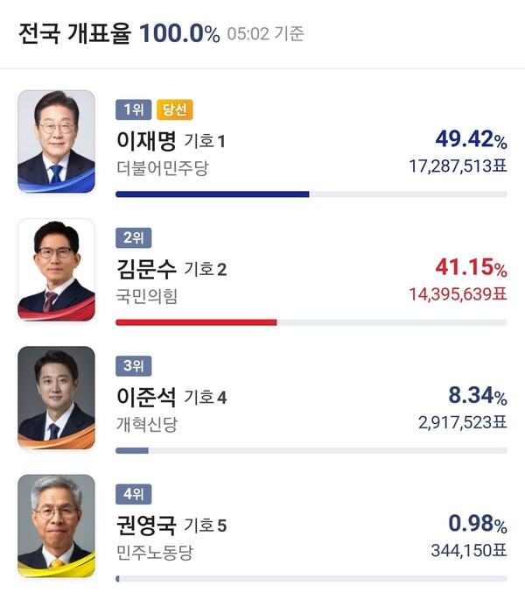525x593 pixels.
Task: Click the orange 당선 badge
Action: click(175, 109)
